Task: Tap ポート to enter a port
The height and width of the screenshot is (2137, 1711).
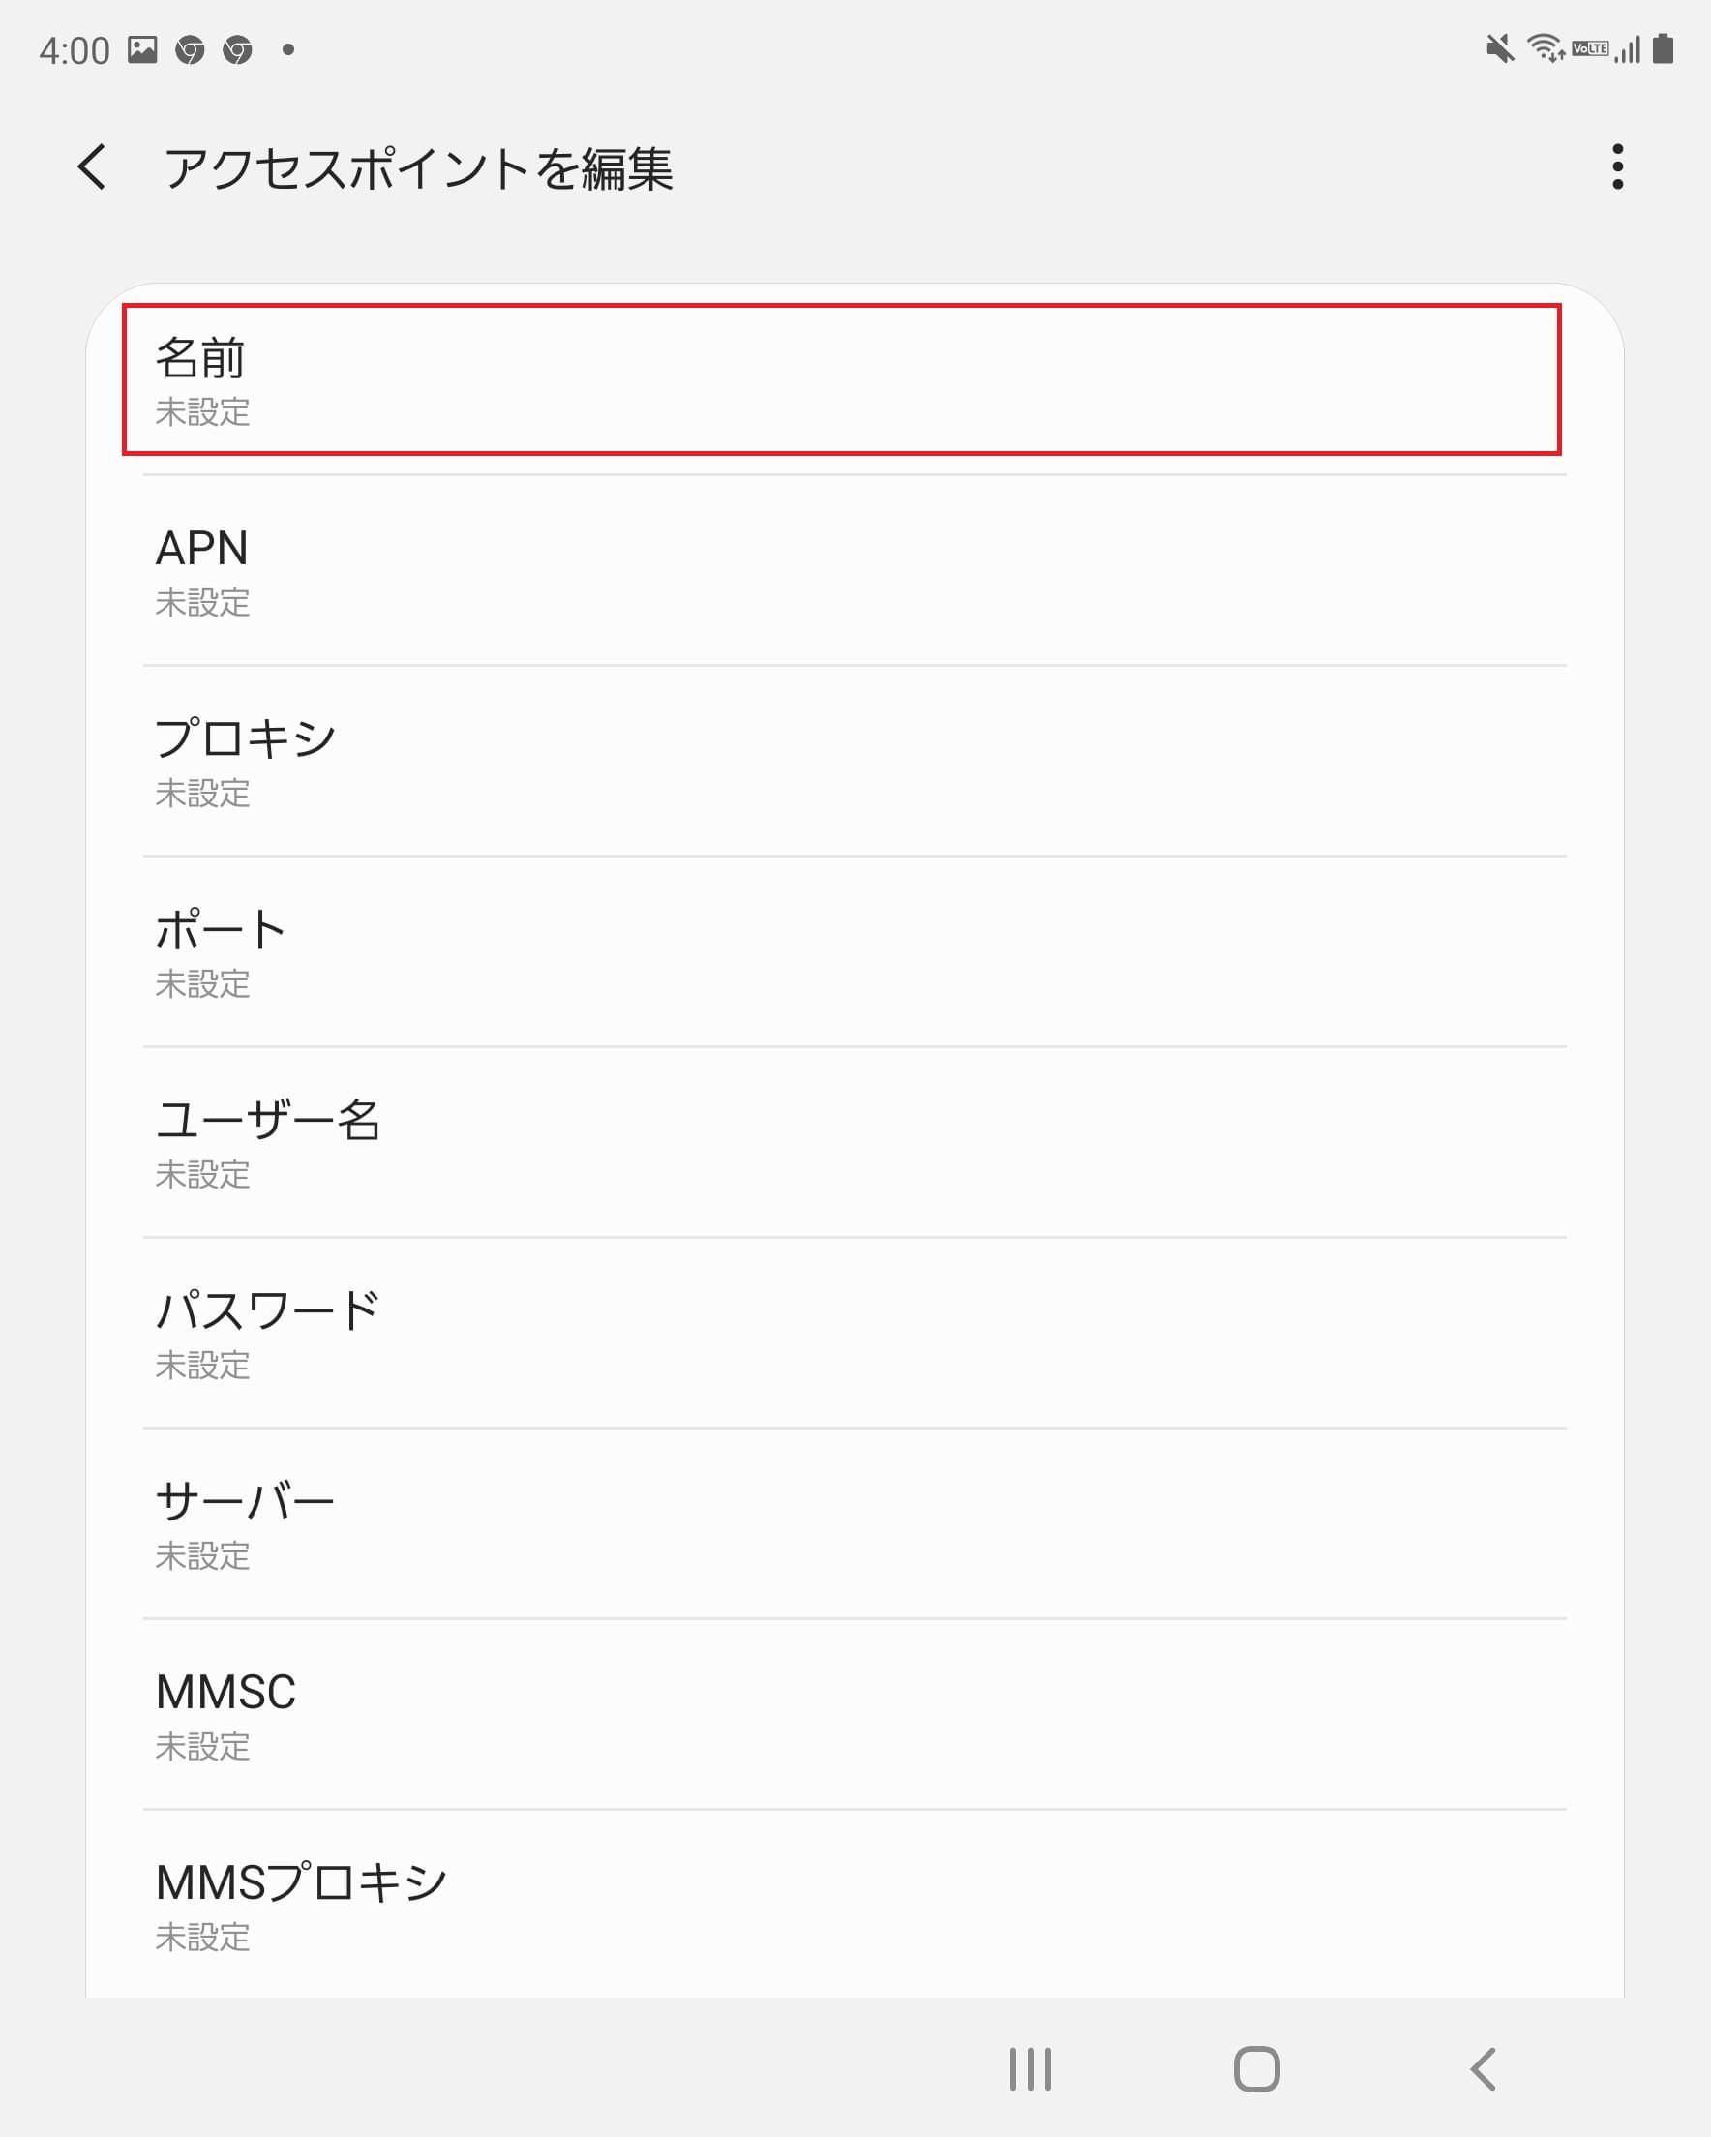Action: 851,954
